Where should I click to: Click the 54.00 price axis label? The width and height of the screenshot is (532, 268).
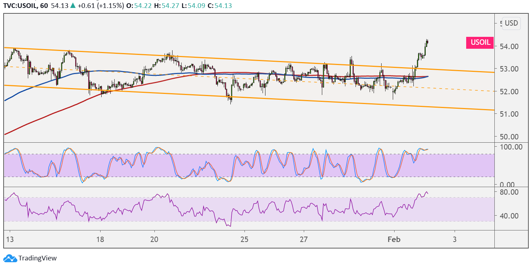point(510,46)
